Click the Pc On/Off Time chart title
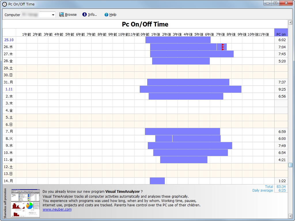The height and width of the screenshot is (221, 295). [145, 24]
